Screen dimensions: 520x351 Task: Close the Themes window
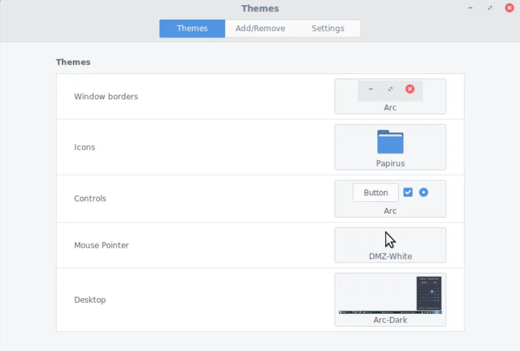pyautogui.click(x=509, y=8)
